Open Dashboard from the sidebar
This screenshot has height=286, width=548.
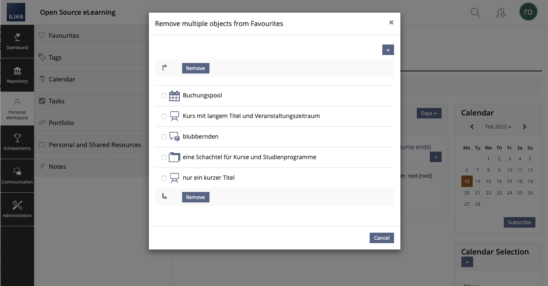pyautogui.click(x=17, y=41)
